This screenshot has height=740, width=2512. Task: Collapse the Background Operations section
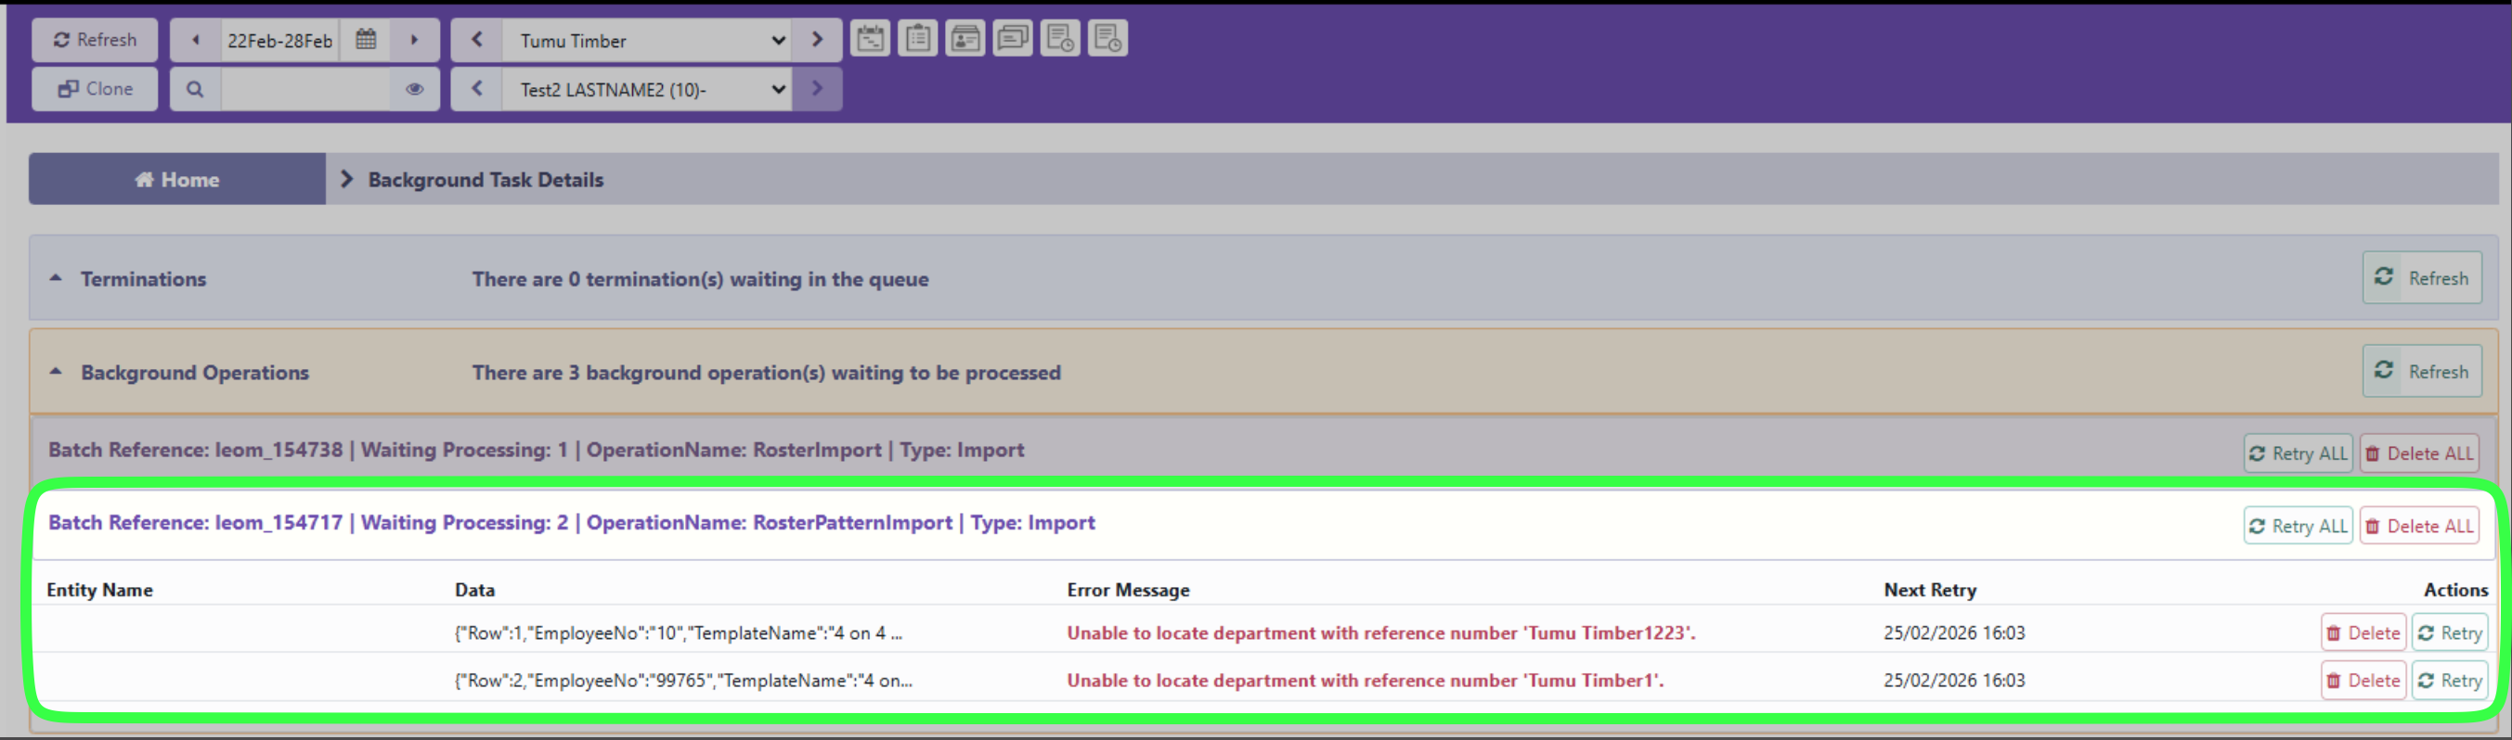pos(57,372)
